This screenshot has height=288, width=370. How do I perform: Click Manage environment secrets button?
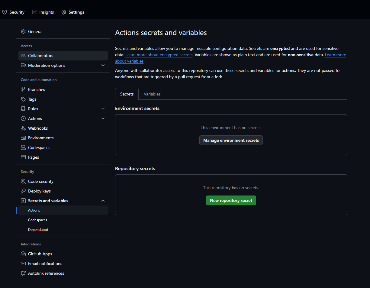(231, 140)
